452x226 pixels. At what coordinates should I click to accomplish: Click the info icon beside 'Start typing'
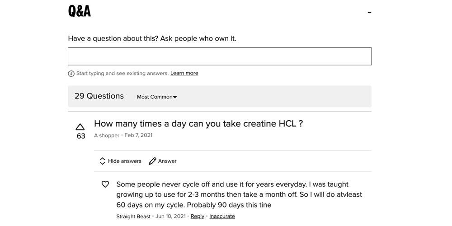click(x=71, y=74)
